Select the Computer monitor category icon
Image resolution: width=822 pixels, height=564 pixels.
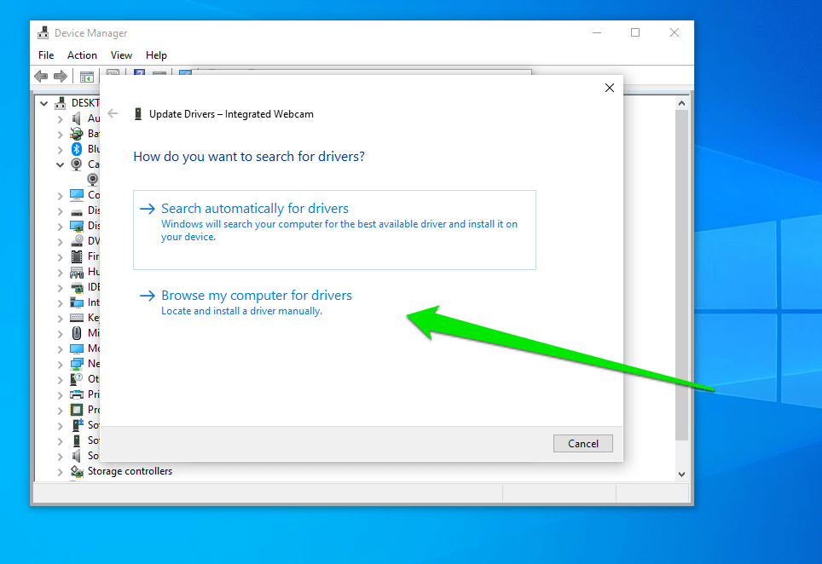[77, 195]
